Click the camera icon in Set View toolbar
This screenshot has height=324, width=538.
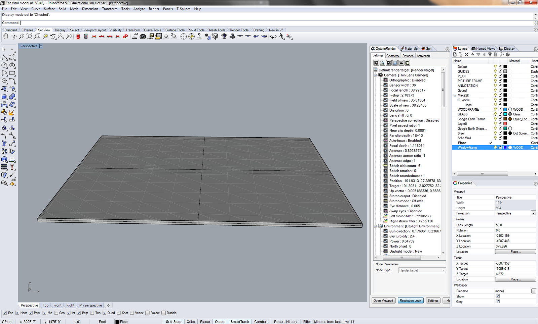[143, 36]
